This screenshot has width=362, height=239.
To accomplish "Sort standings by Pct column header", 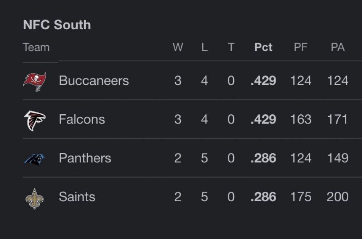I will [263, 47].
